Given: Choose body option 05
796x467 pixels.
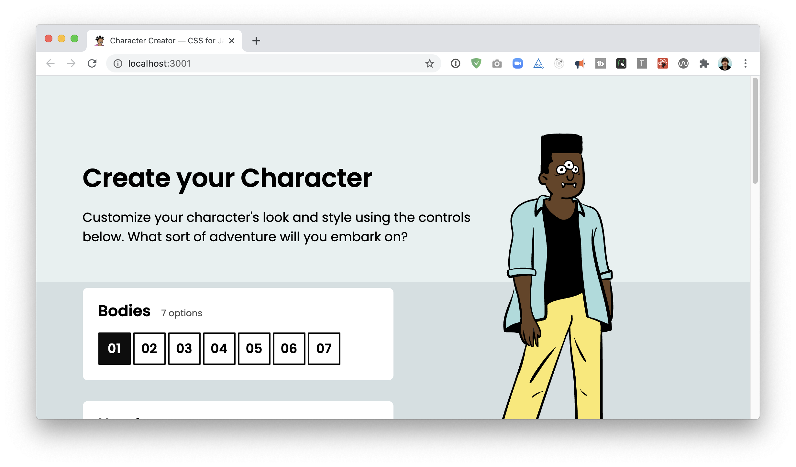Looking at the screenshot, I should [x=254, y=349].
